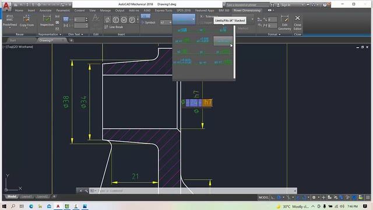Screen dimensions: 373x210
Task: Expand the Dim Text panel
Action: [76, 34]
